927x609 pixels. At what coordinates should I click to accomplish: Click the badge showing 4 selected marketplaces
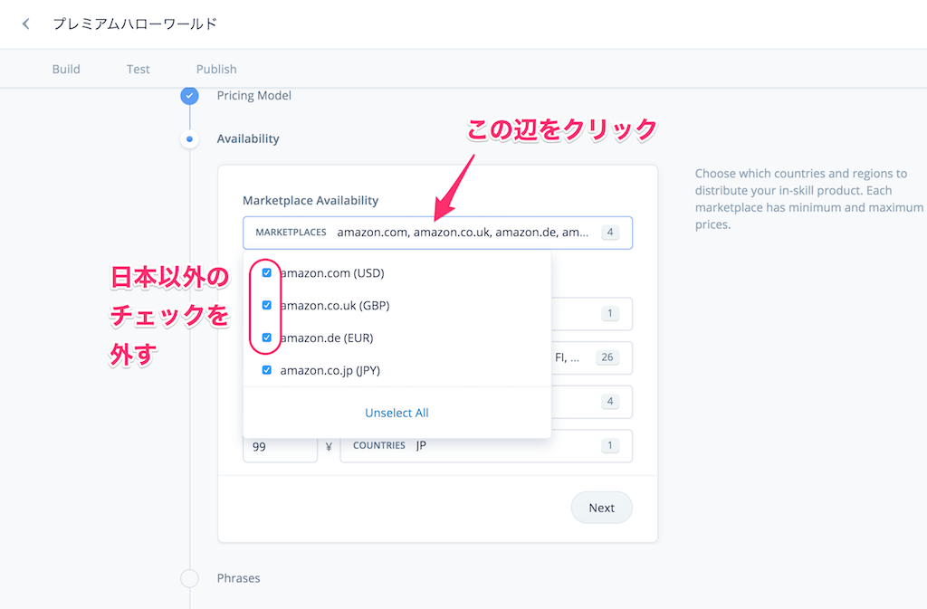point(610,233)
